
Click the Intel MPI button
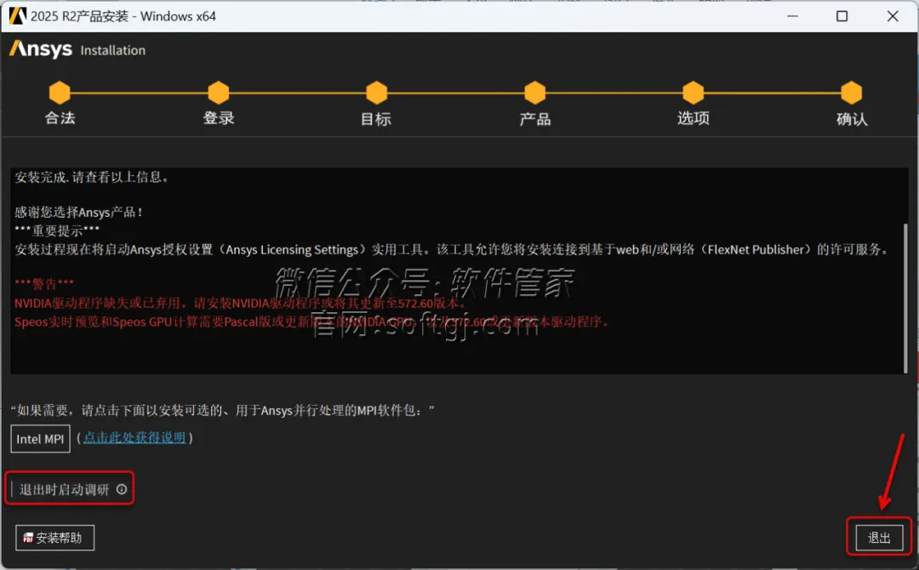pyautogui.click(x=40, y=439)
